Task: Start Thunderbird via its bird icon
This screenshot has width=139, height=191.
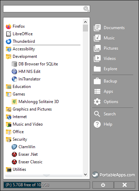Action: point(9,41)
